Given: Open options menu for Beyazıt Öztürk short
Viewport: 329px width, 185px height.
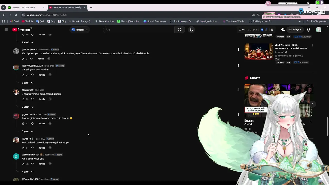Looking at the screenshot, I should click(x=264, y=122).
